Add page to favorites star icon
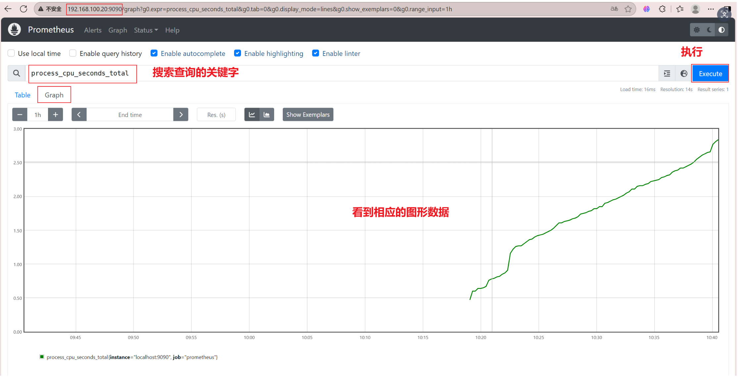The image size is (738, 379). pos(628,9)
